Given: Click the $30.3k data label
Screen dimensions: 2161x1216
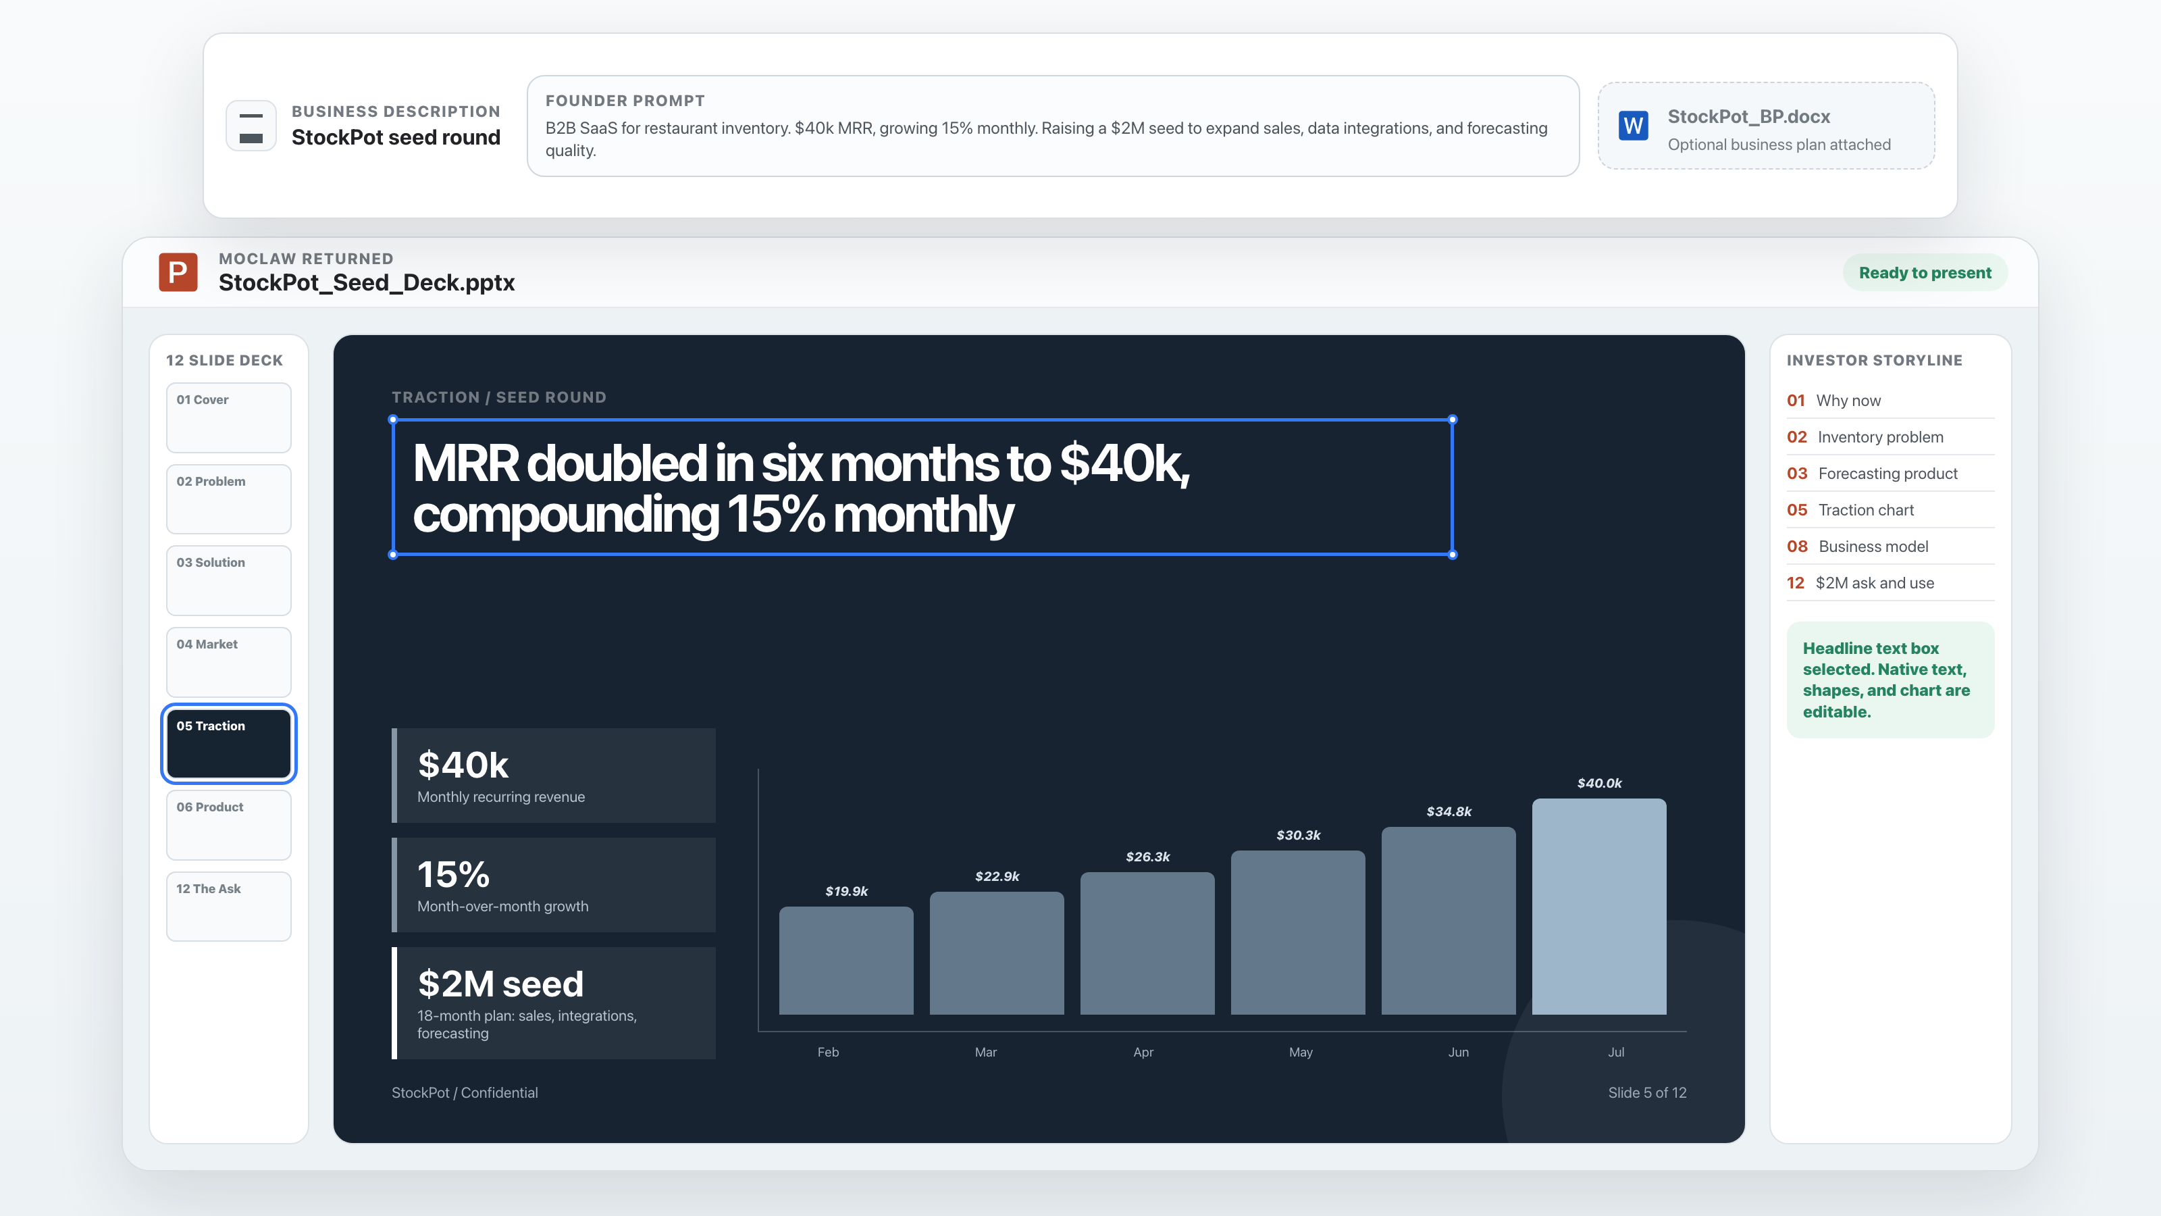Looking at the screenshot, I should coord(1298,835).
